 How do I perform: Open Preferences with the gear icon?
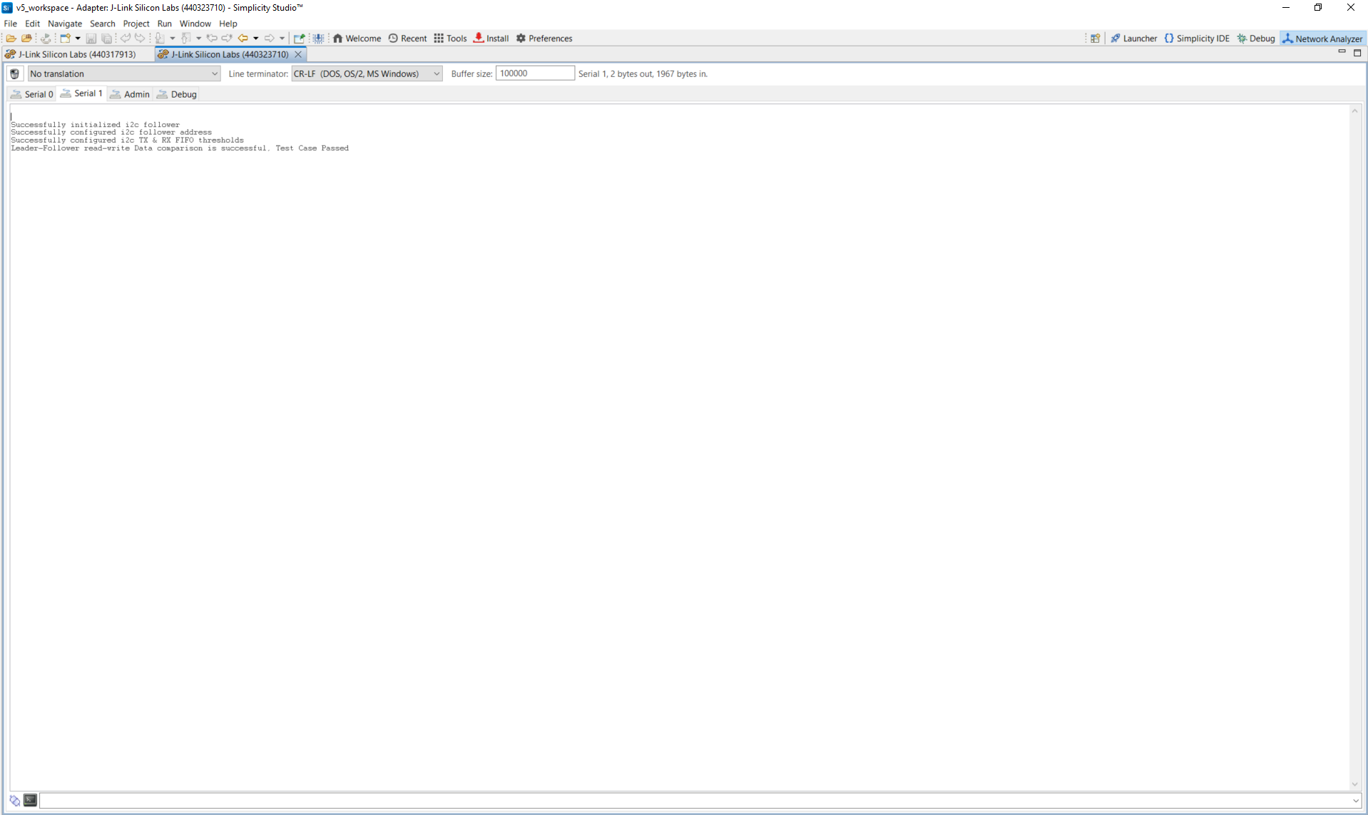(x=544, y=39)
